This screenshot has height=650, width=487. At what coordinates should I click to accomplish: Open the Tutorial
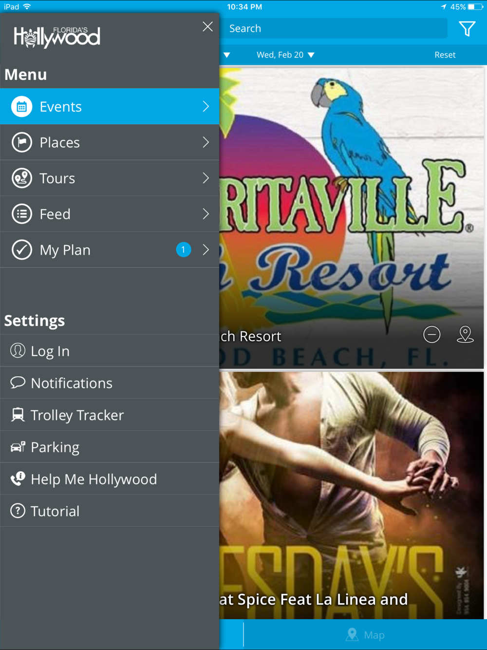[x=110, y=511]
